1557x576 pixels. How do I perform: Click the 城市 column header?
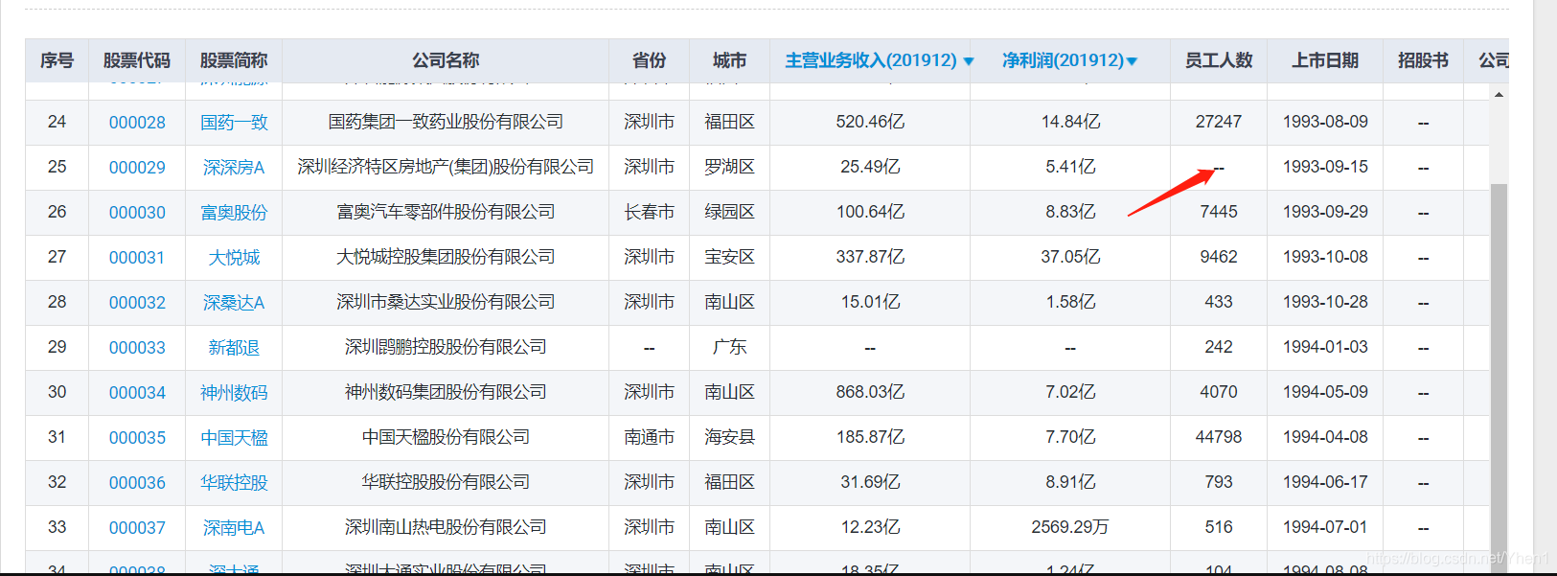tap(729, 60)
